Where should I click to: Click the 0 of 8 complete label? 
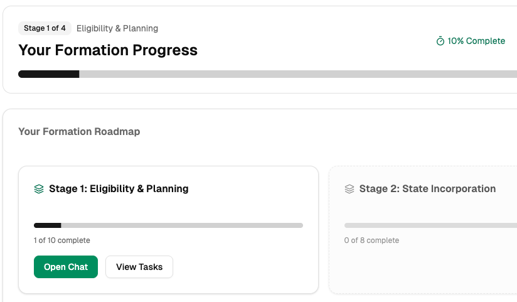371,240
